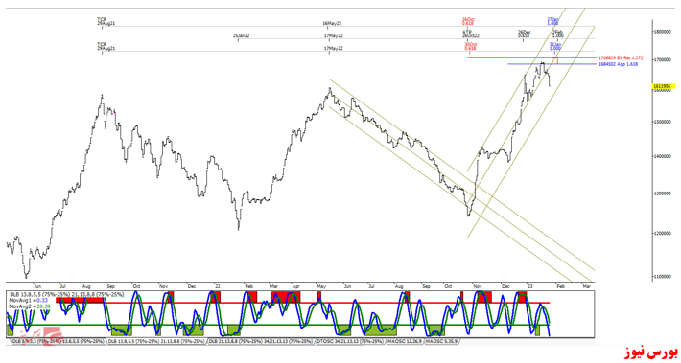
Task: Click the small red target box near price peak
Action: [554, 60]
